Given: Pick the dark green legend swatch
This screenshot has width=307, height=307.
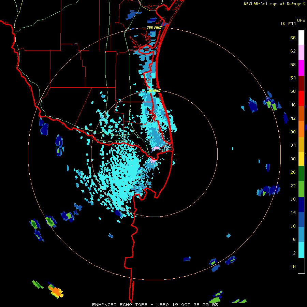Looking at the screenshot, I should coord(301,174).
